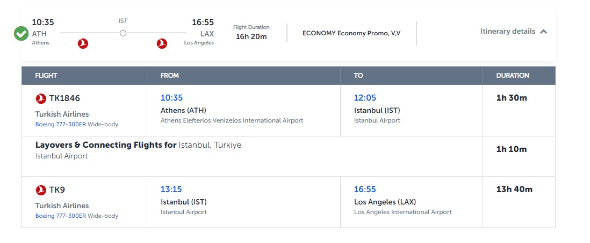Click the 16:55 Los Angeles arrival time
This screenshot has height=243, width=590.
(365, 189)
